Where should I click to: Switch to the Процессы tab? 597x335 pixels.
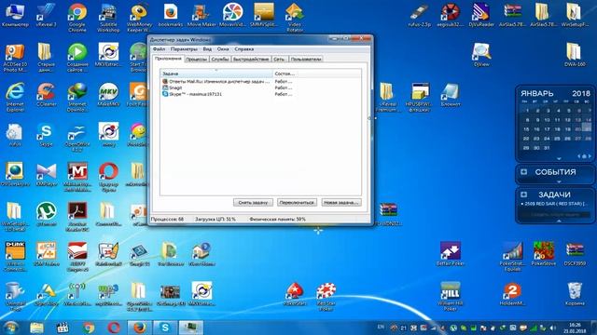coord(197,60)
